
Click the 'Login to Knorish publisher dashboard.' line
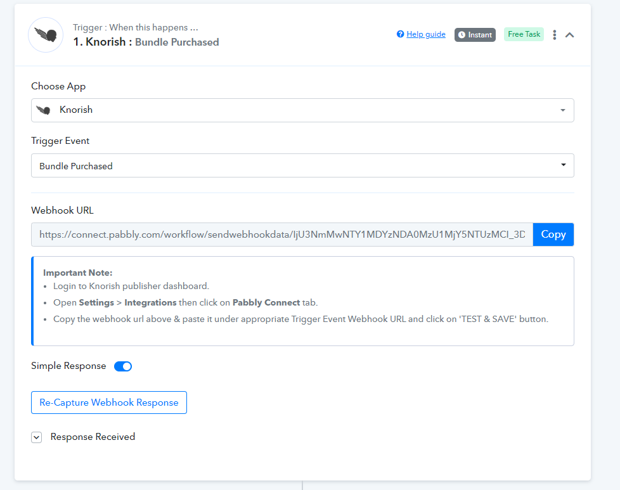click(x=131, y=286)
